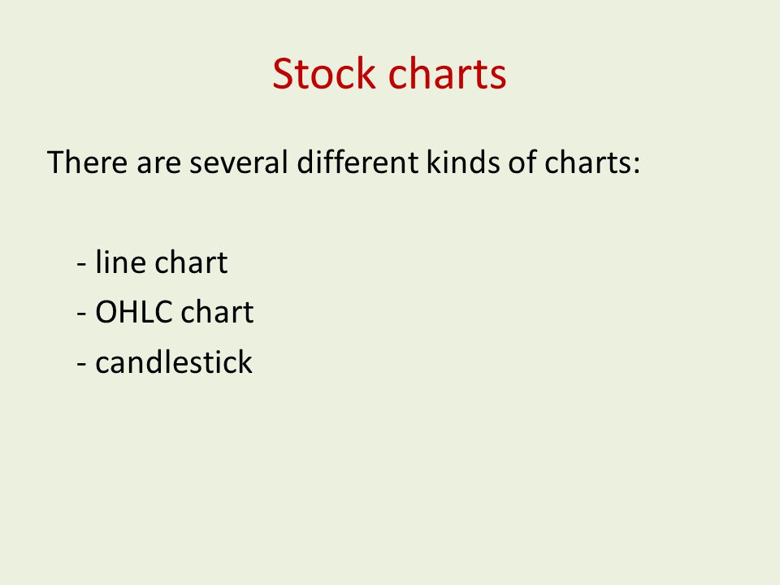Click the dash before "candlestick"
The width and height of the screenshot is (780, 585).
coord(81,365)
